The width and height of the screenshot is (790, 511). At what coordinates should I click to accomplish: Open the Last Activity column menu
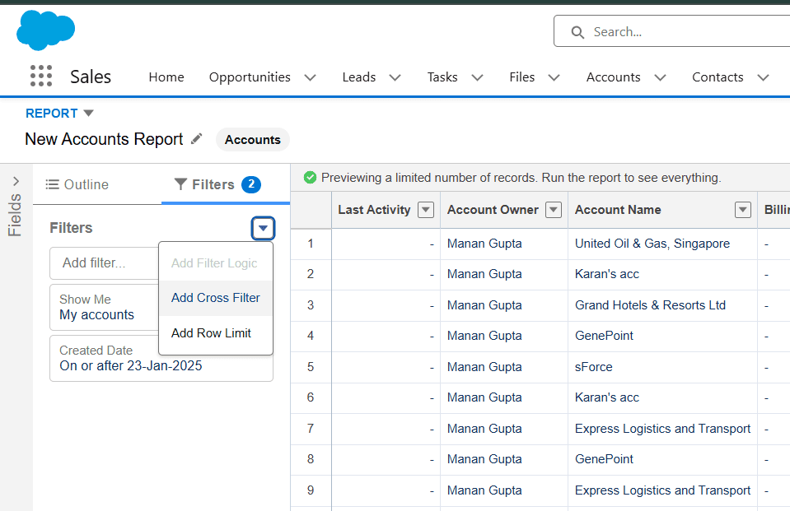point(426,210)
